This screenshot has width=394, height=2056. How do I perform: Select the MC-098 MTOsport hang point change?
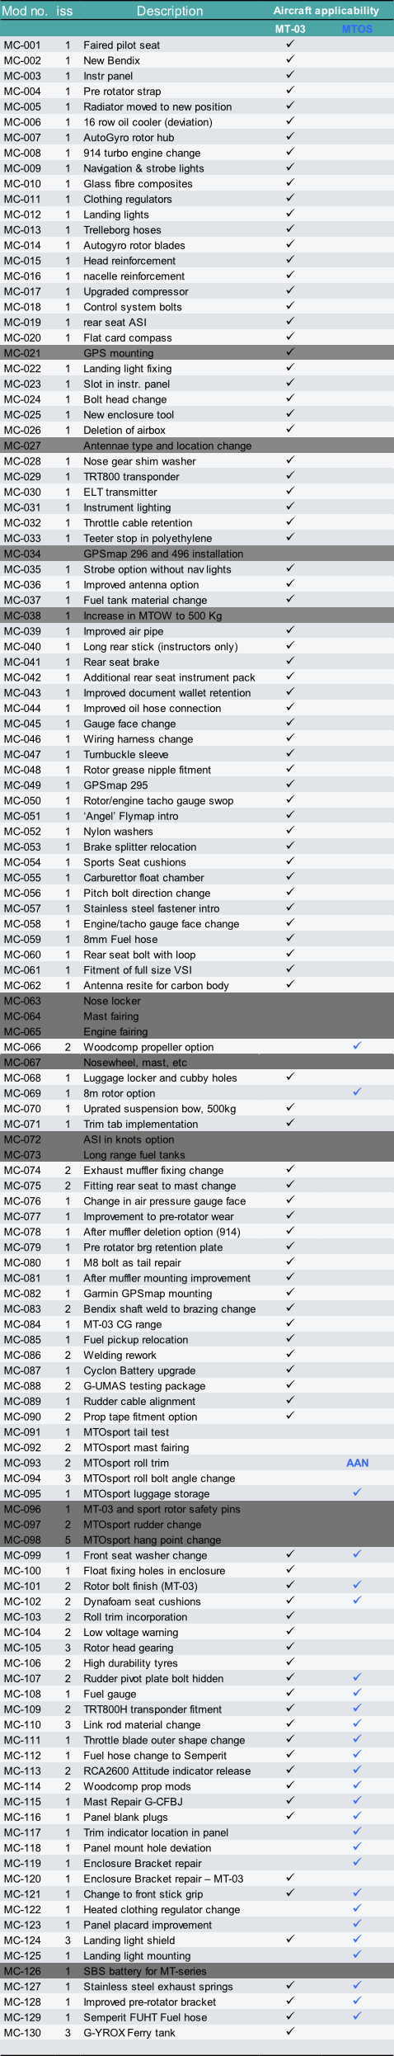[197, 1540]
